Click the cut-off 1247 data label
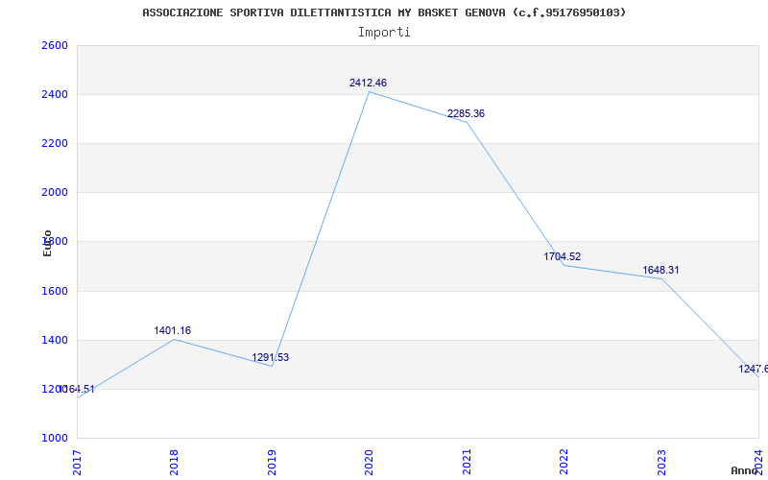Image resolution: width=768 pixels, height=480 pixels. click(754, 369)
